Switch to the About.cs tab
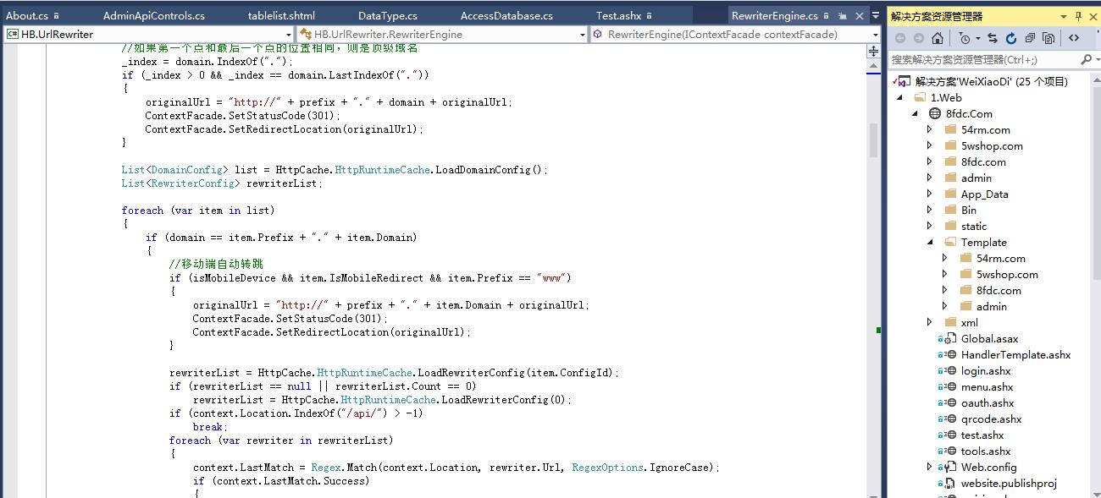The width and height of the screenshot is (1101, 498). [27, 15]
